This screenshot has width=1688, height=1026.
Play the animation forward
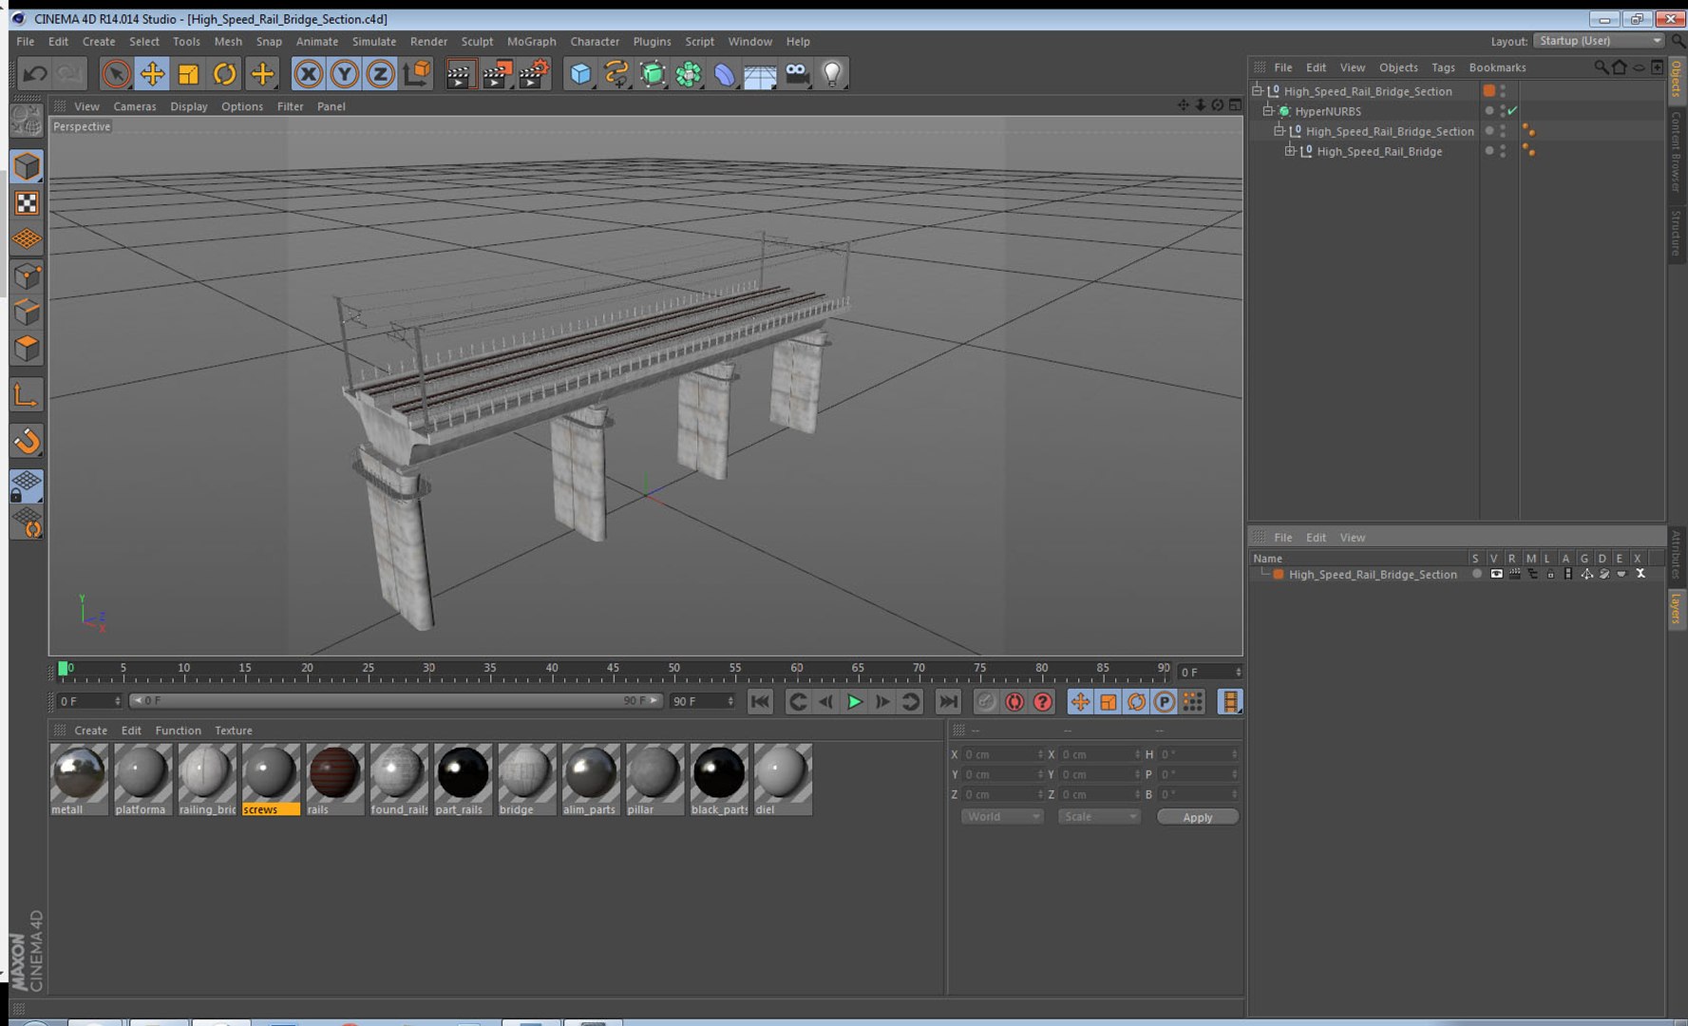(854, 702)
